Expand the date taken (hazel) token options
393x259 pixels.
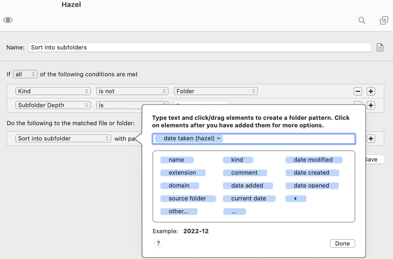coord(218,138)
